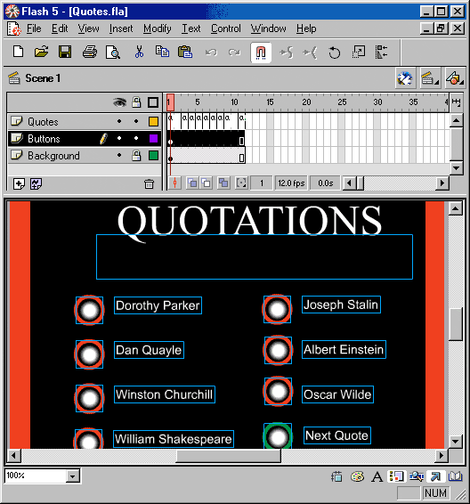Open the Edit Scene clapper dropdown

[x=430, y=78]
